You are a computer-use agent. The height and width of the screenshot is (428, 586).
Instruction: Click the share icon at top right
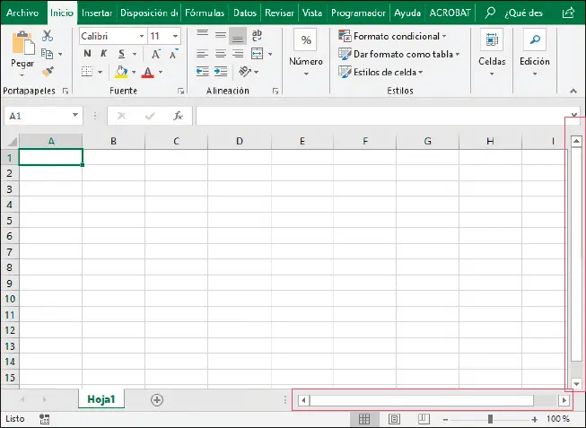coord(568,13)
